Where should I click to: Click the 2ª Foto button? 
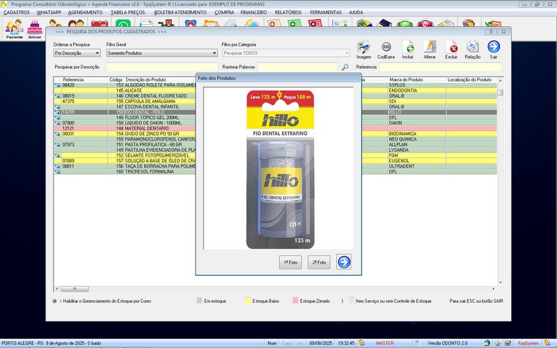[319, 262]
